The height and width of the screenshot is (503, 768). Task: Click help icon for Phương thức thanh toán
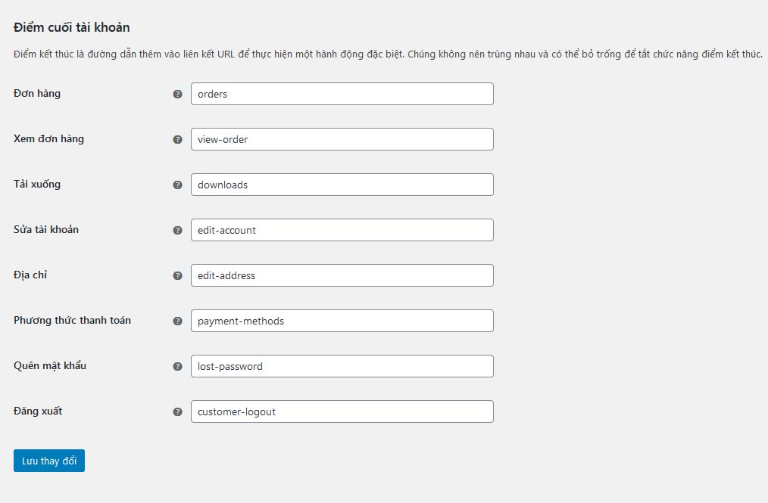pyautogui.click(x=178, y=321)
